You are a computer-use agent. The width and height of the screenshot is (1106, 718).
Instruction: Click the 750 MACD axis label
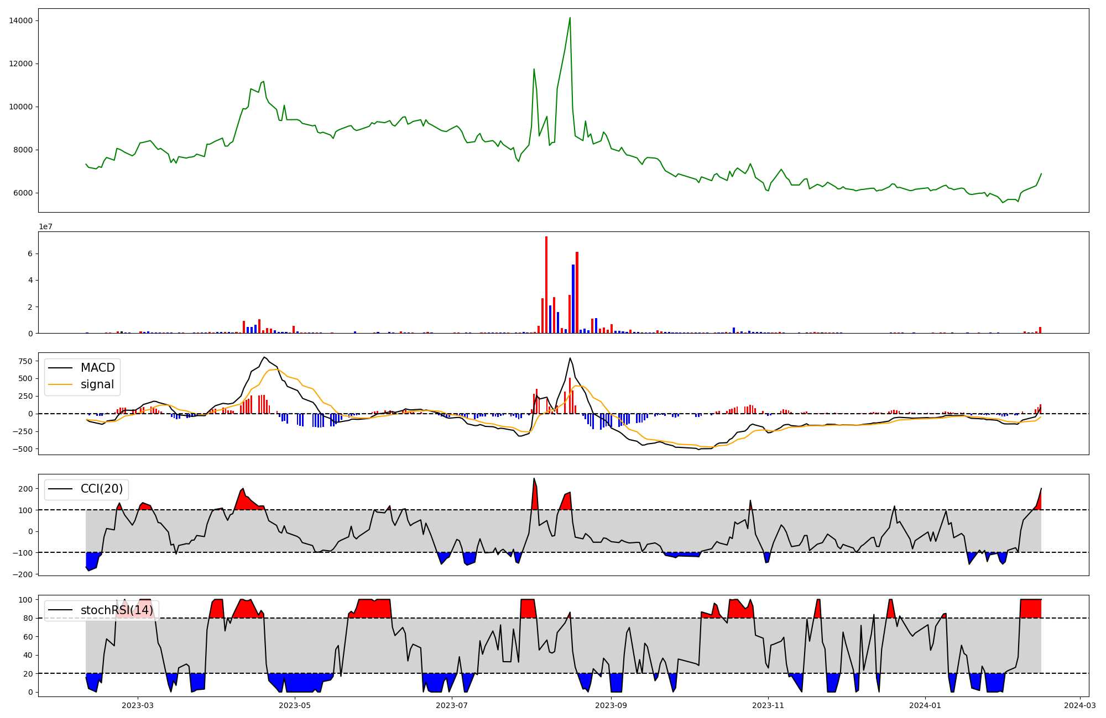pos(25,361)
